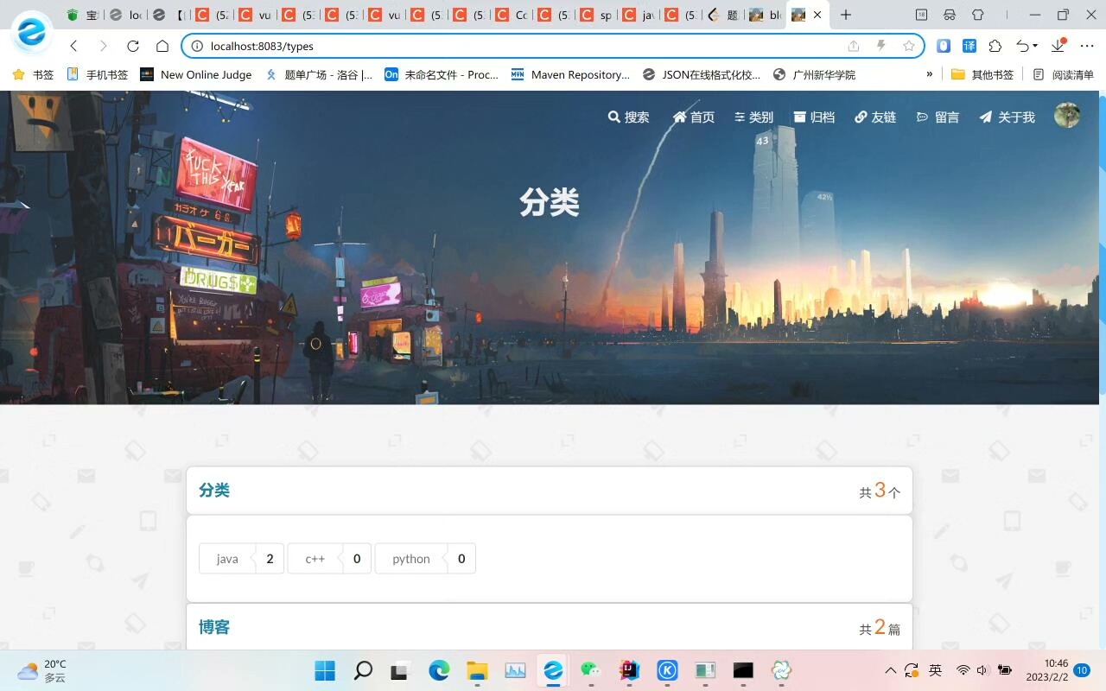Viewport: 1106px width, 691px height.
Task: Click the localhost:8083/types address bar
Action: (553, 46)
